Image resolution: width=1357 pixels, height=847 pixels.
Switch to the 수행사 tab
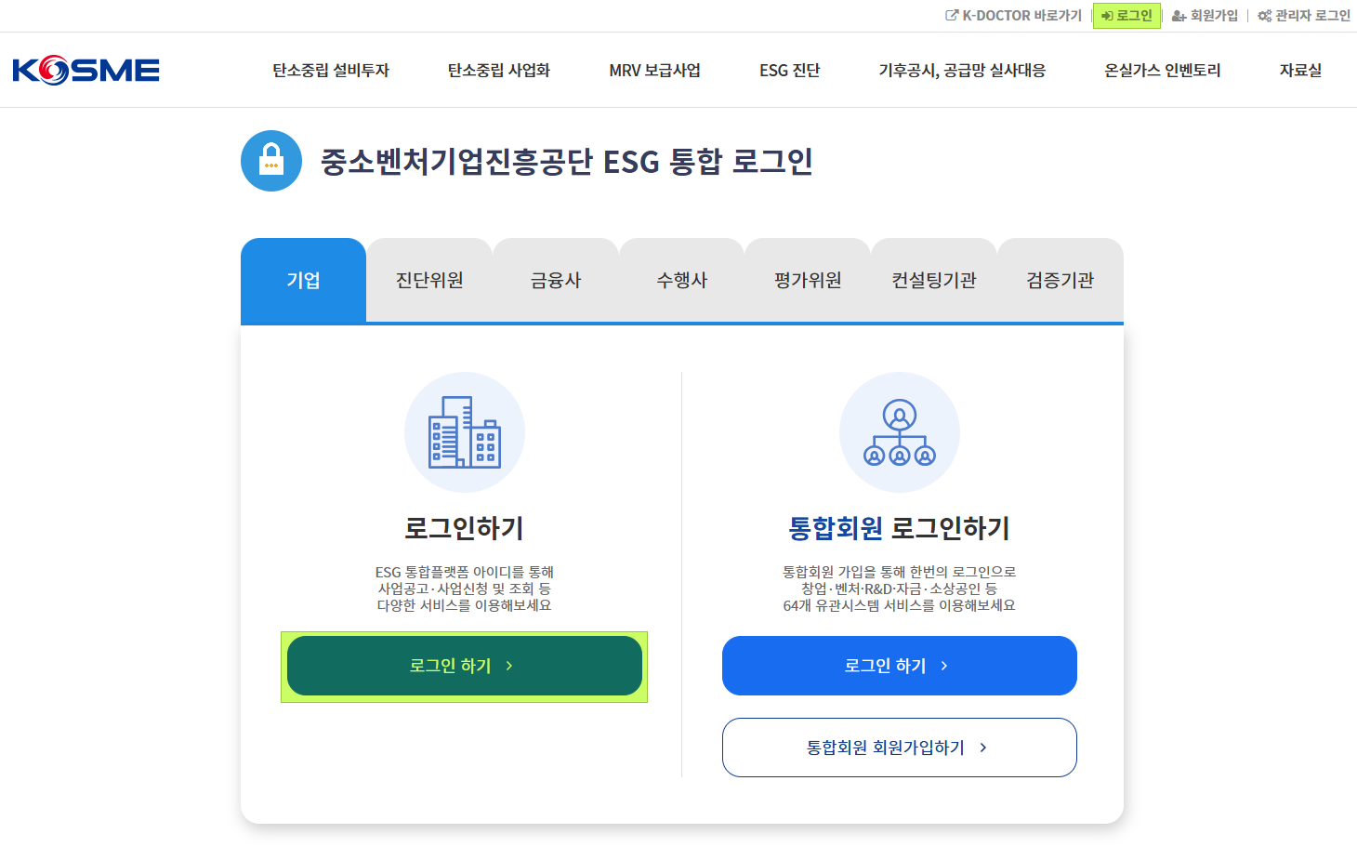682,280
